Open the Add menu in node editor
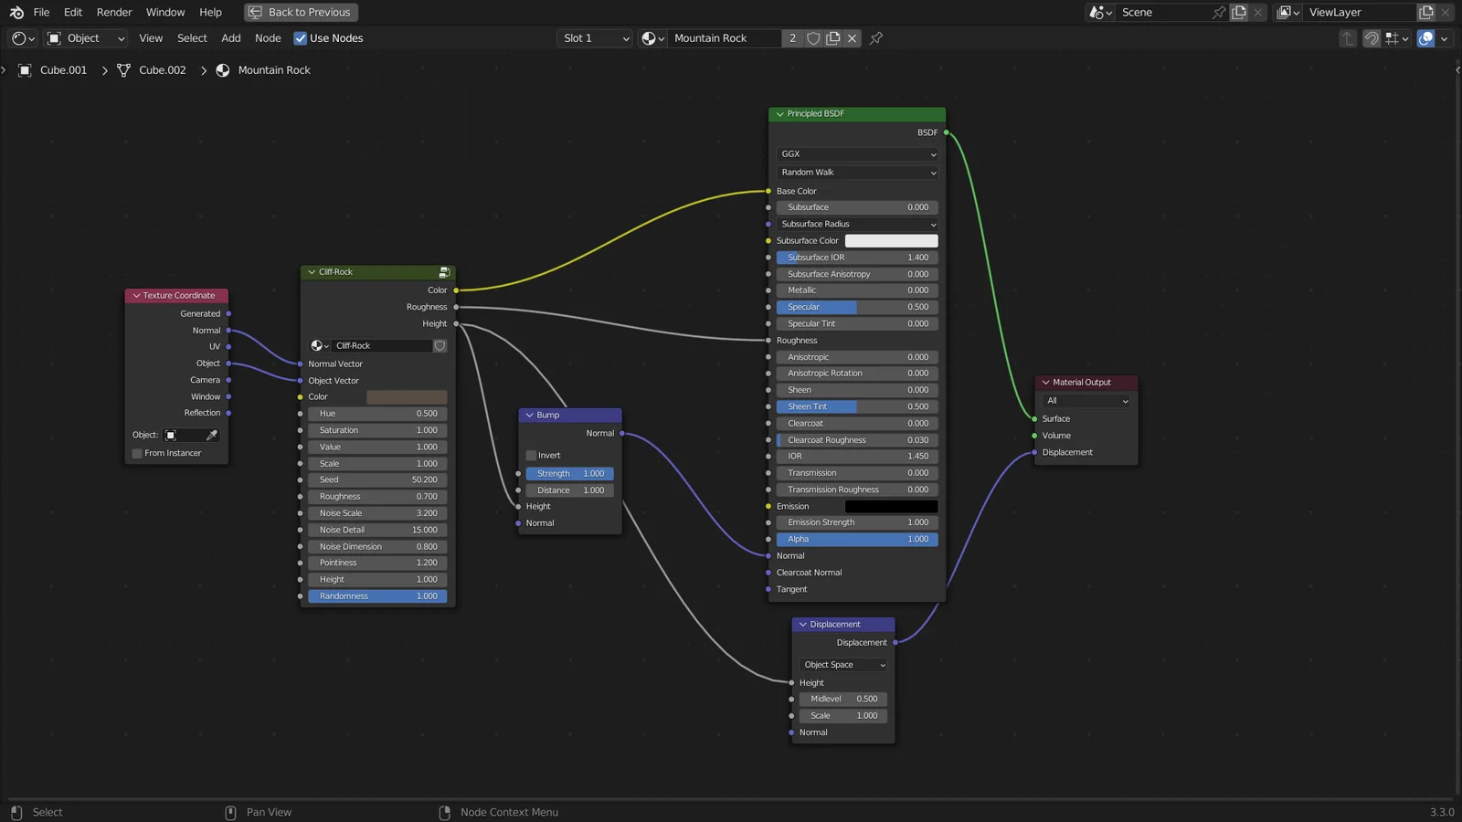Screen dimensions: 1462x822 [231, 38]
